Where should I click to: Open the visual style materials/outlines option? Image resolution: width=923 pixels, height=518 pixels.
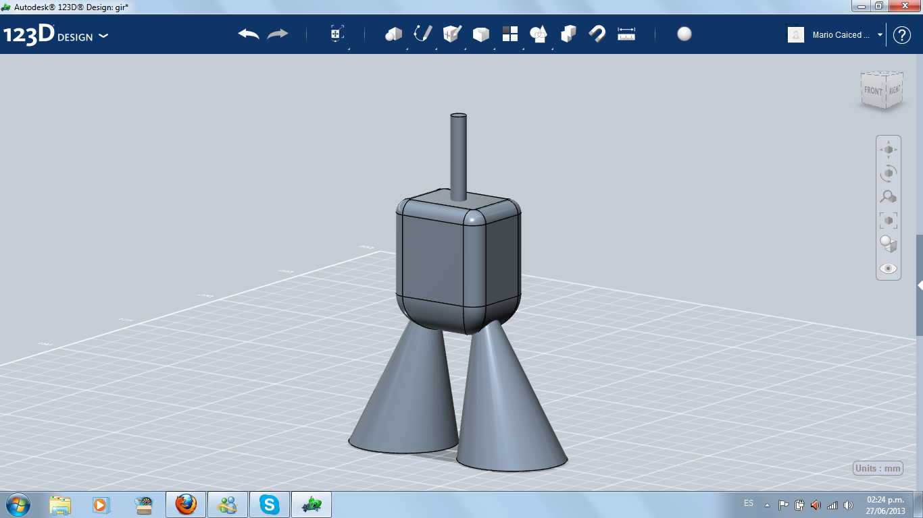pyautogui.click(x=889, y=244)
